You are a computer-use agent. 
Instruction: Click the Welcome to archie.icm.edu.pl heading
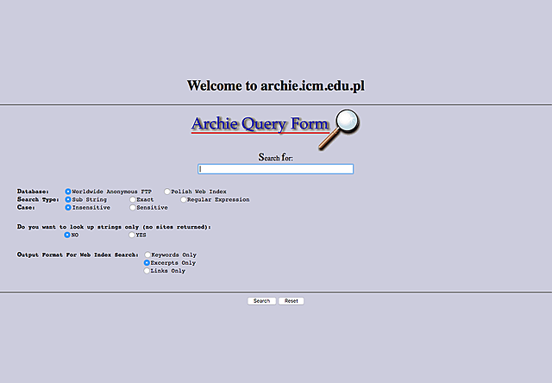click(x=276, y=85)
